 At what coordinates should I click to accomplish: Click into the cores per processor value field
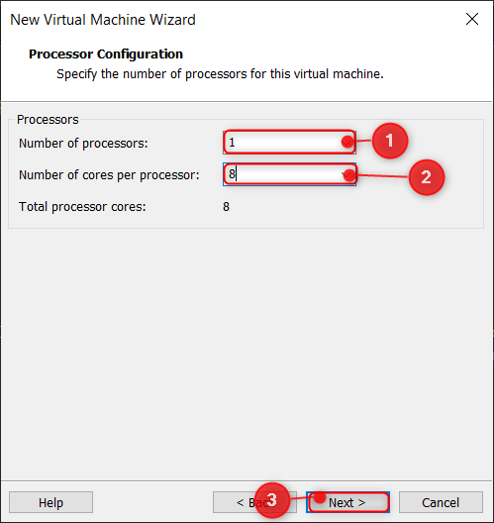click(x=282, y=174)
